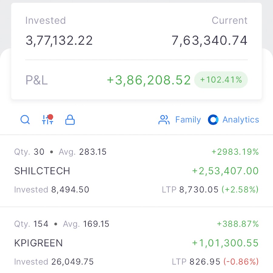Tap KPIGREEN profit +1,01,300.55
273x273 pixels.
tap(225, 243)
